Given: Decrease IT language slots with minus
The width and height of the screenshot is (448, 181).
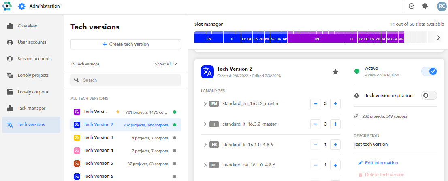Looking at the screenshot, I should [x=315, y=124].
